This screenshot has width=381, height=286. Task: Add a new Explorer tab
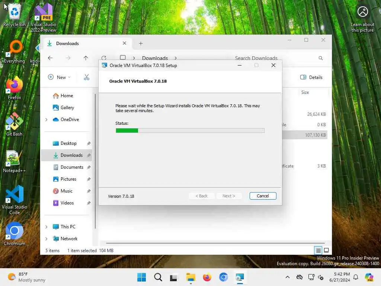coord(141,44)
